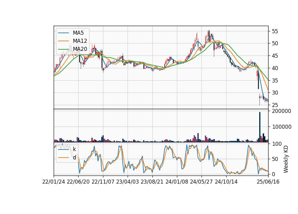This screenshot has width=298, height=214.
Task: Click the d legend entry
Action: click(x=67, y=158)
